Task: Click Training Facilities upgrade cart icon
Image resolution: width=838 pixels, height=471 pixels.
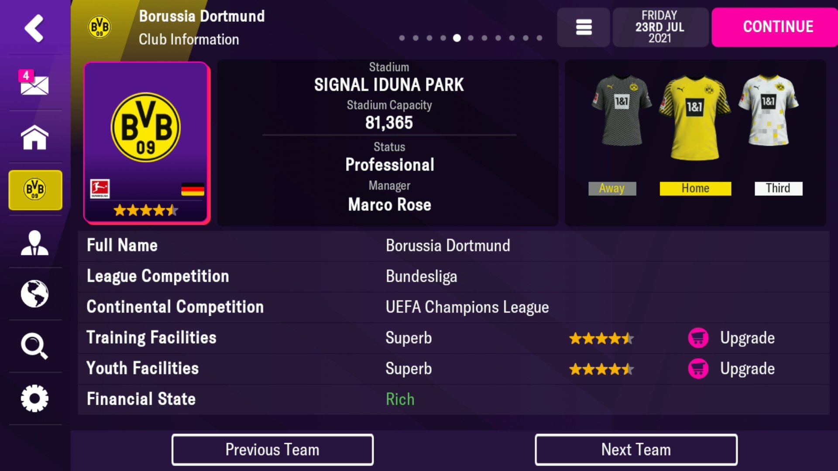Action: click(x=698, y=338)
